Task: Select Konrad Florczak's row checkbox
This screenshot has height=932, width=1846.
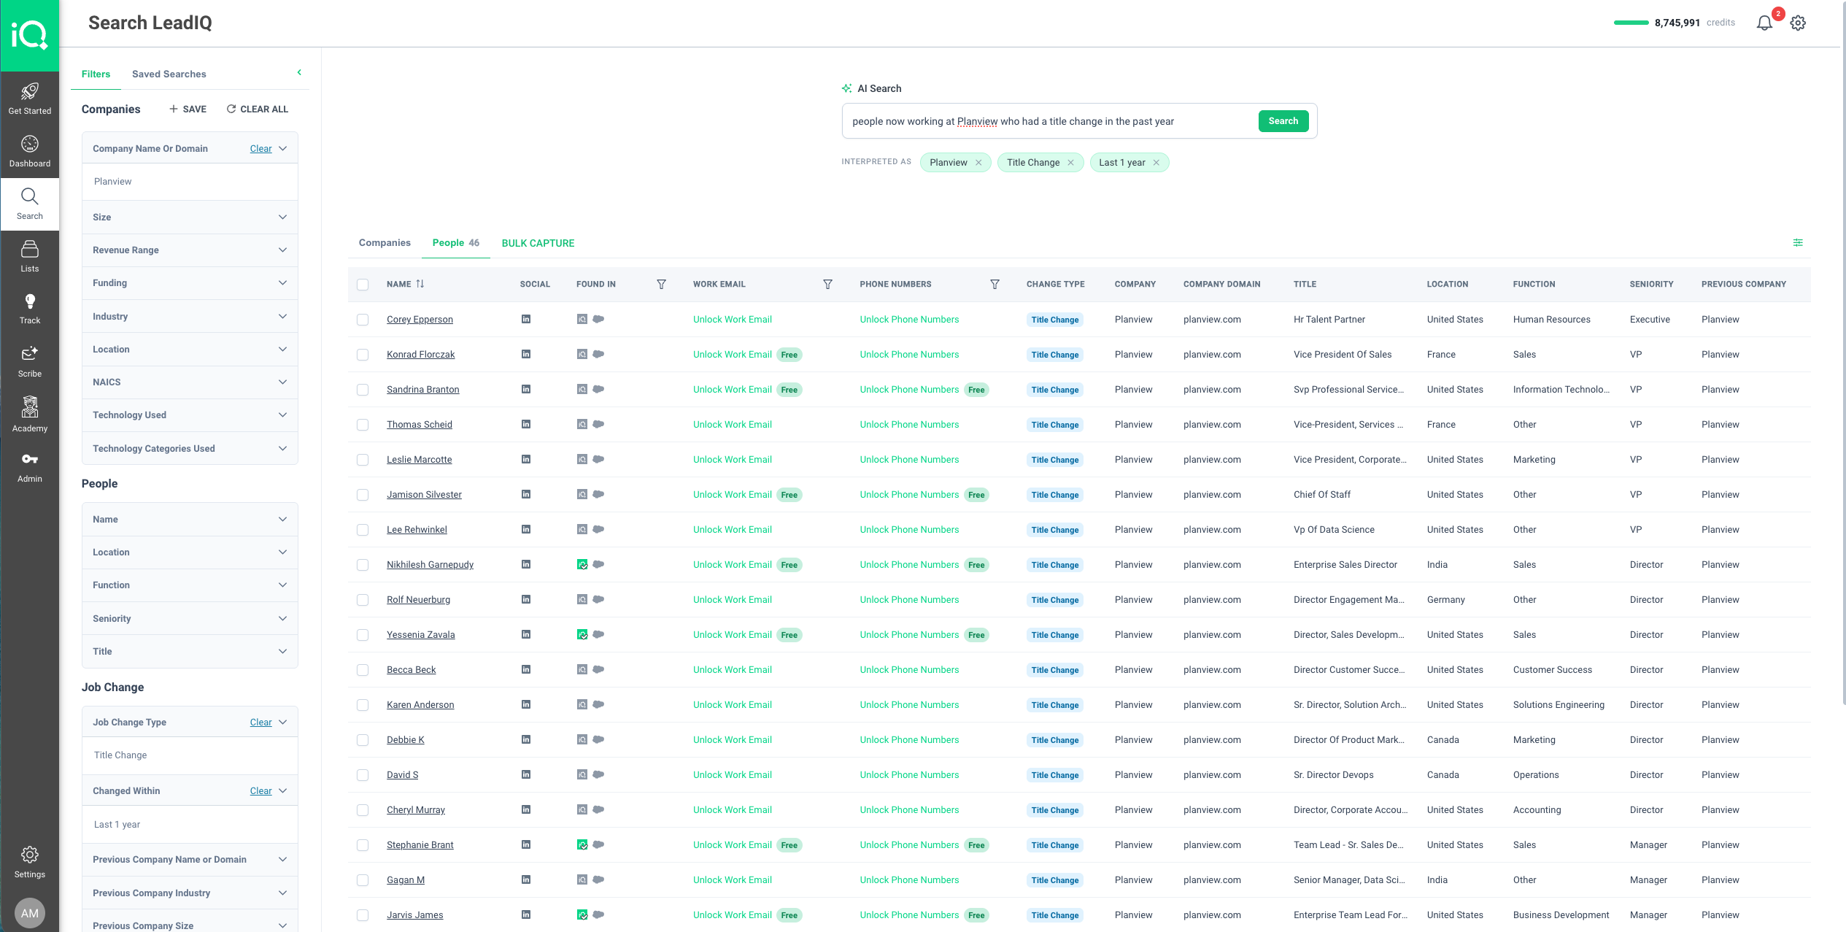Action: [x=363, y=355]
